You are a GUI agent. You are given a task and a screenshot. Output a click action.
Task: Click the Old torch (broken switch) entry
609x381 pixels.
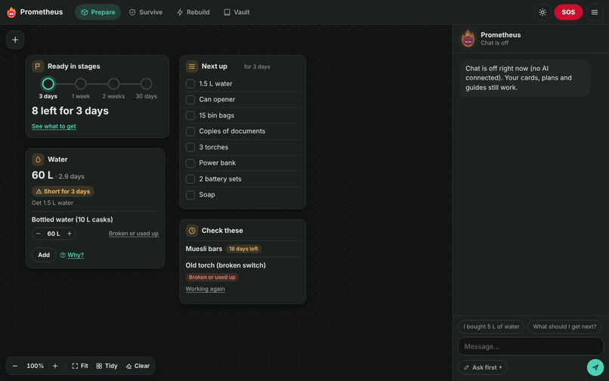[x=226, y=265]
